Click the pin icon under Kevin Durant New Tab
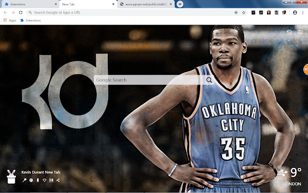 (x=25, y=180)
